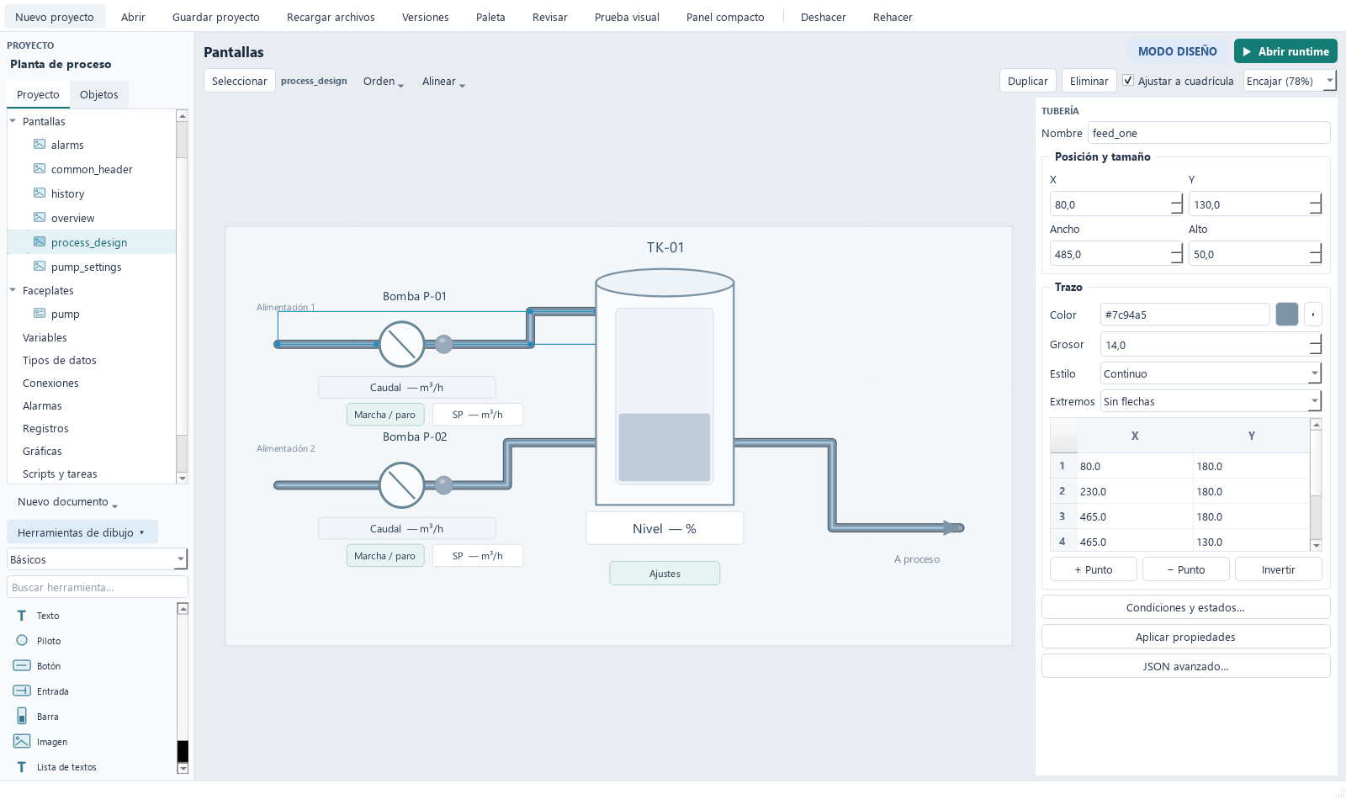This screenshot has height=799, width=1346.
Task: Select the Piloto tool icon
Action: pos(22,641)
